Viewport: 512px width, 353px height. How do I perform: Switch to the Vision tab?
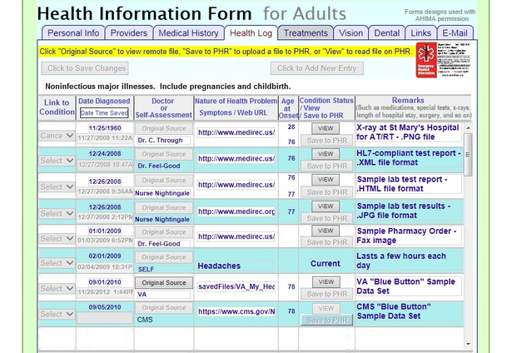[x=350, y=33]
